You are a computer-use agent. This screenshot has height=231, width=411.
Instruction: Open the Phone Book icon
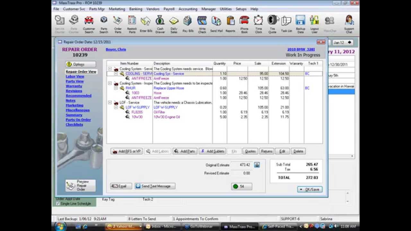(244, 24)
